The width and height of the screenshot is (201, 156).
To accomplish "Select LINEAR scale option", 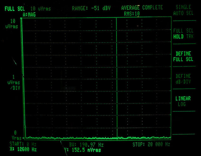I will click(x=183, y=99).
